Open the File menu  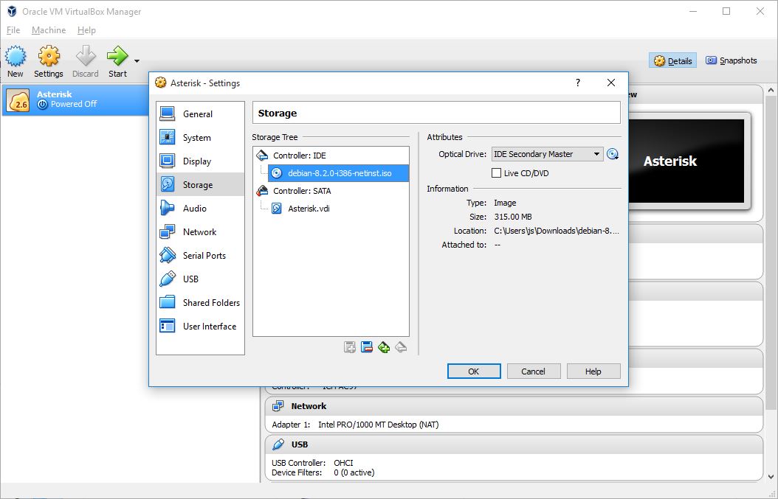click(13, 30)
